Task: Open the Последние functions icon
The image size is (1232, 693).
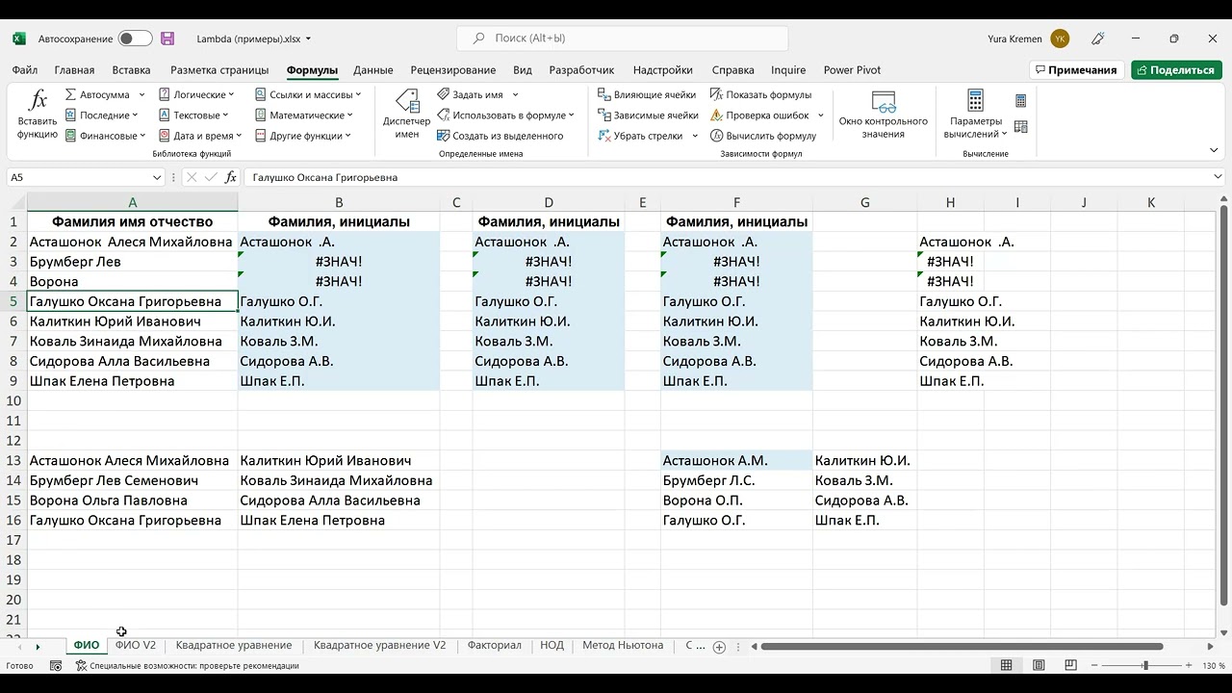Action: tap(71, 115)
